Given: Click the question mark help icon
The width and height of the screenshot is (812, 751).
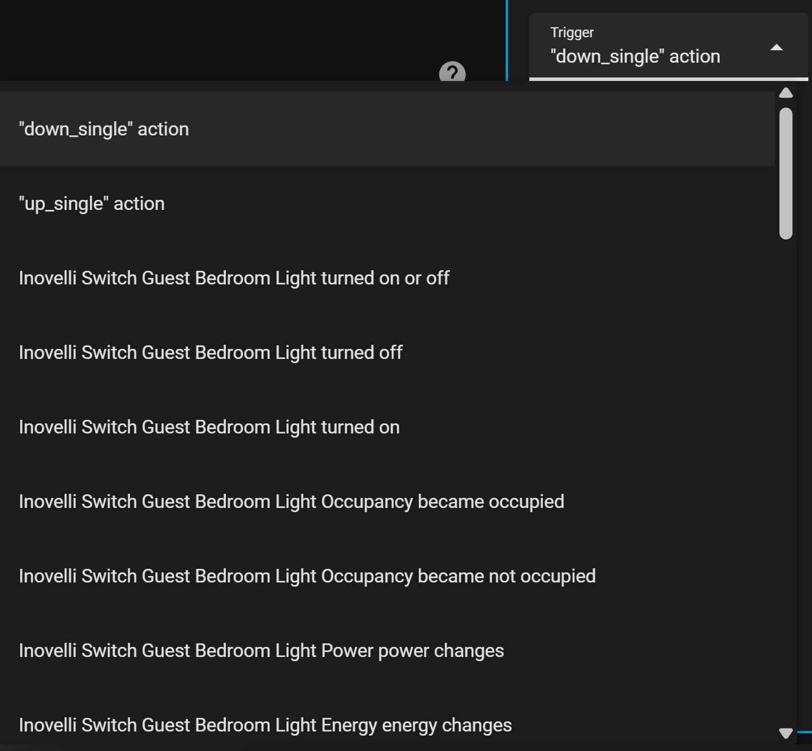Looking at the screenshot, I should click(x=452, y=73).
